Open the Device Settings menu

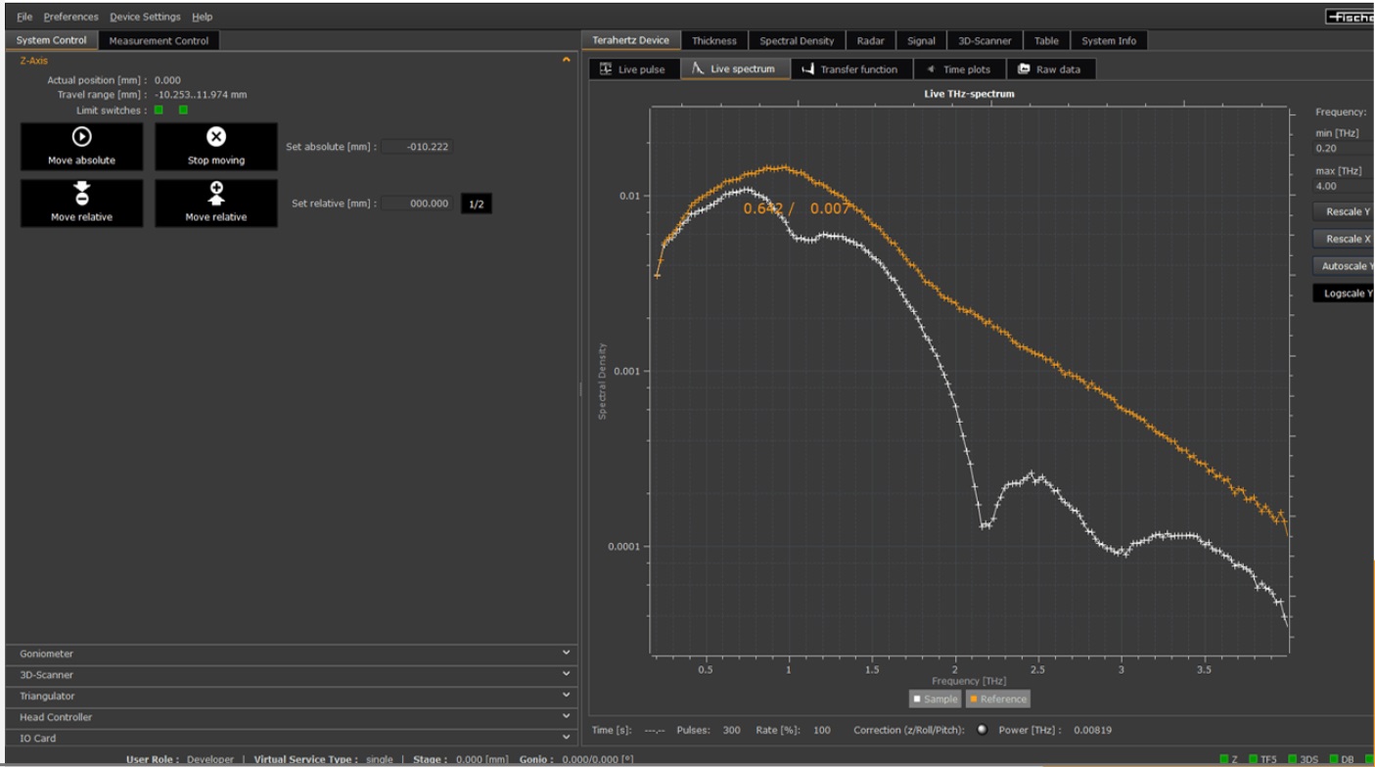[145, 17]
